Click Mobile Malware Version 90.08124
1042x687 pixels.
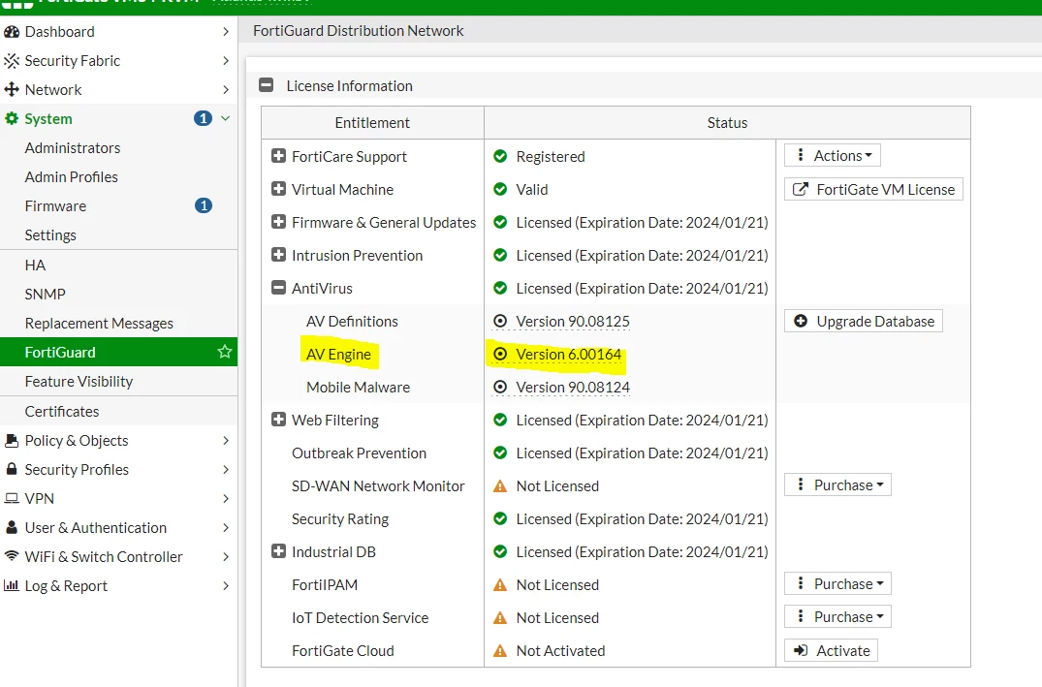tap(573, 388)
